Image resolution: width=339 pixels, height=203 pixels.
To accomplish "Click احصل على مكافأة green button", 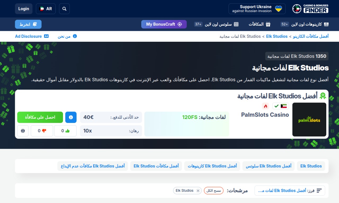I will coord(40,117).
